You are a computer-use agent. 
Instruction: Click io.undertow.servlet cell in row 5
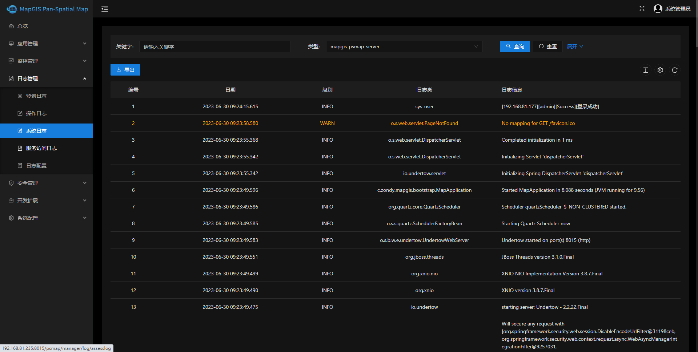click(425, 173)
